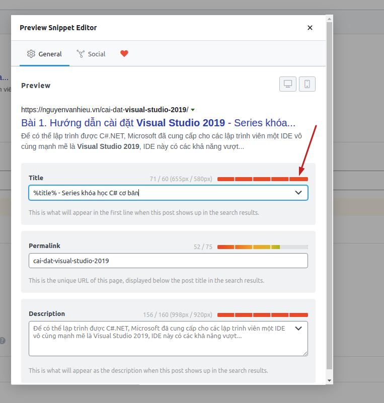Click the Title length progress bar
This screenshot has width=384, height=403.
pos(263,179)
